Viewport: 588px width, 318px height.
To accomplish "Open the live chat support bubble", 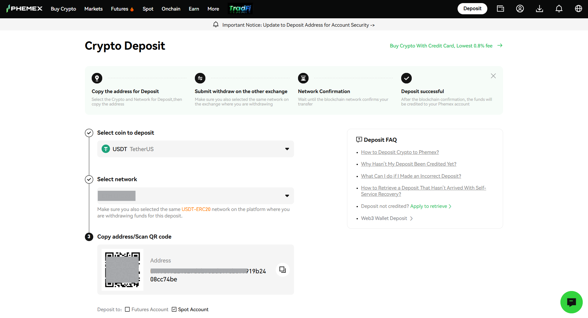I will pyautogui.click(x=571, y=302).
